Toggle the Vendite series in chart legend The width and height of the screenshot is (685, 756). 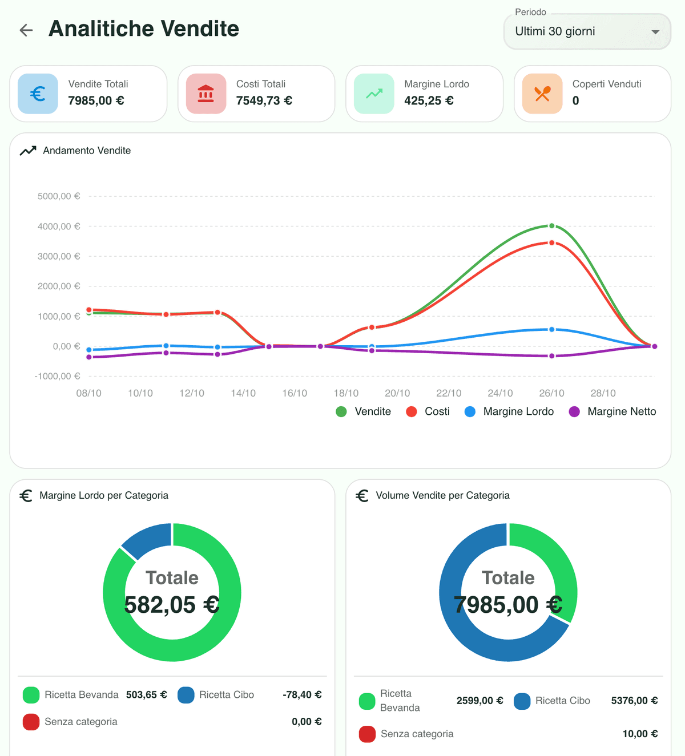point(364,411)
